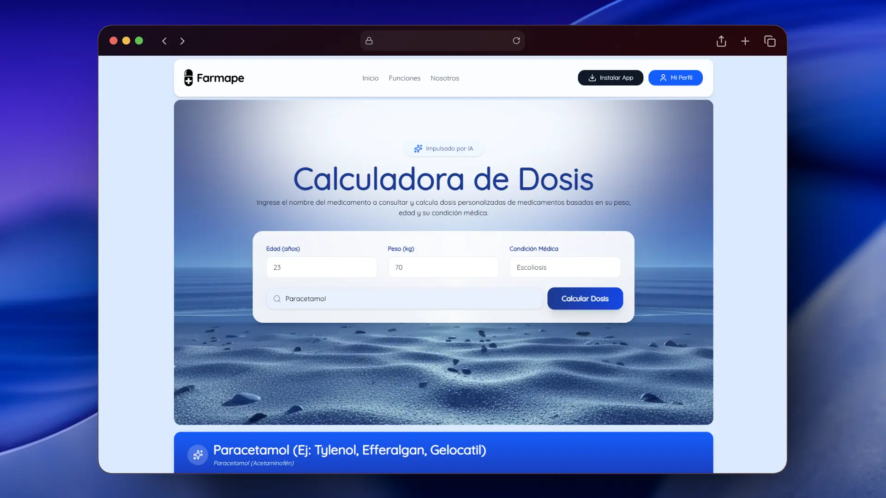Select the Condición Médica field showing Escoliosis
Screen dimensions: 886x498
click(564, 267)
